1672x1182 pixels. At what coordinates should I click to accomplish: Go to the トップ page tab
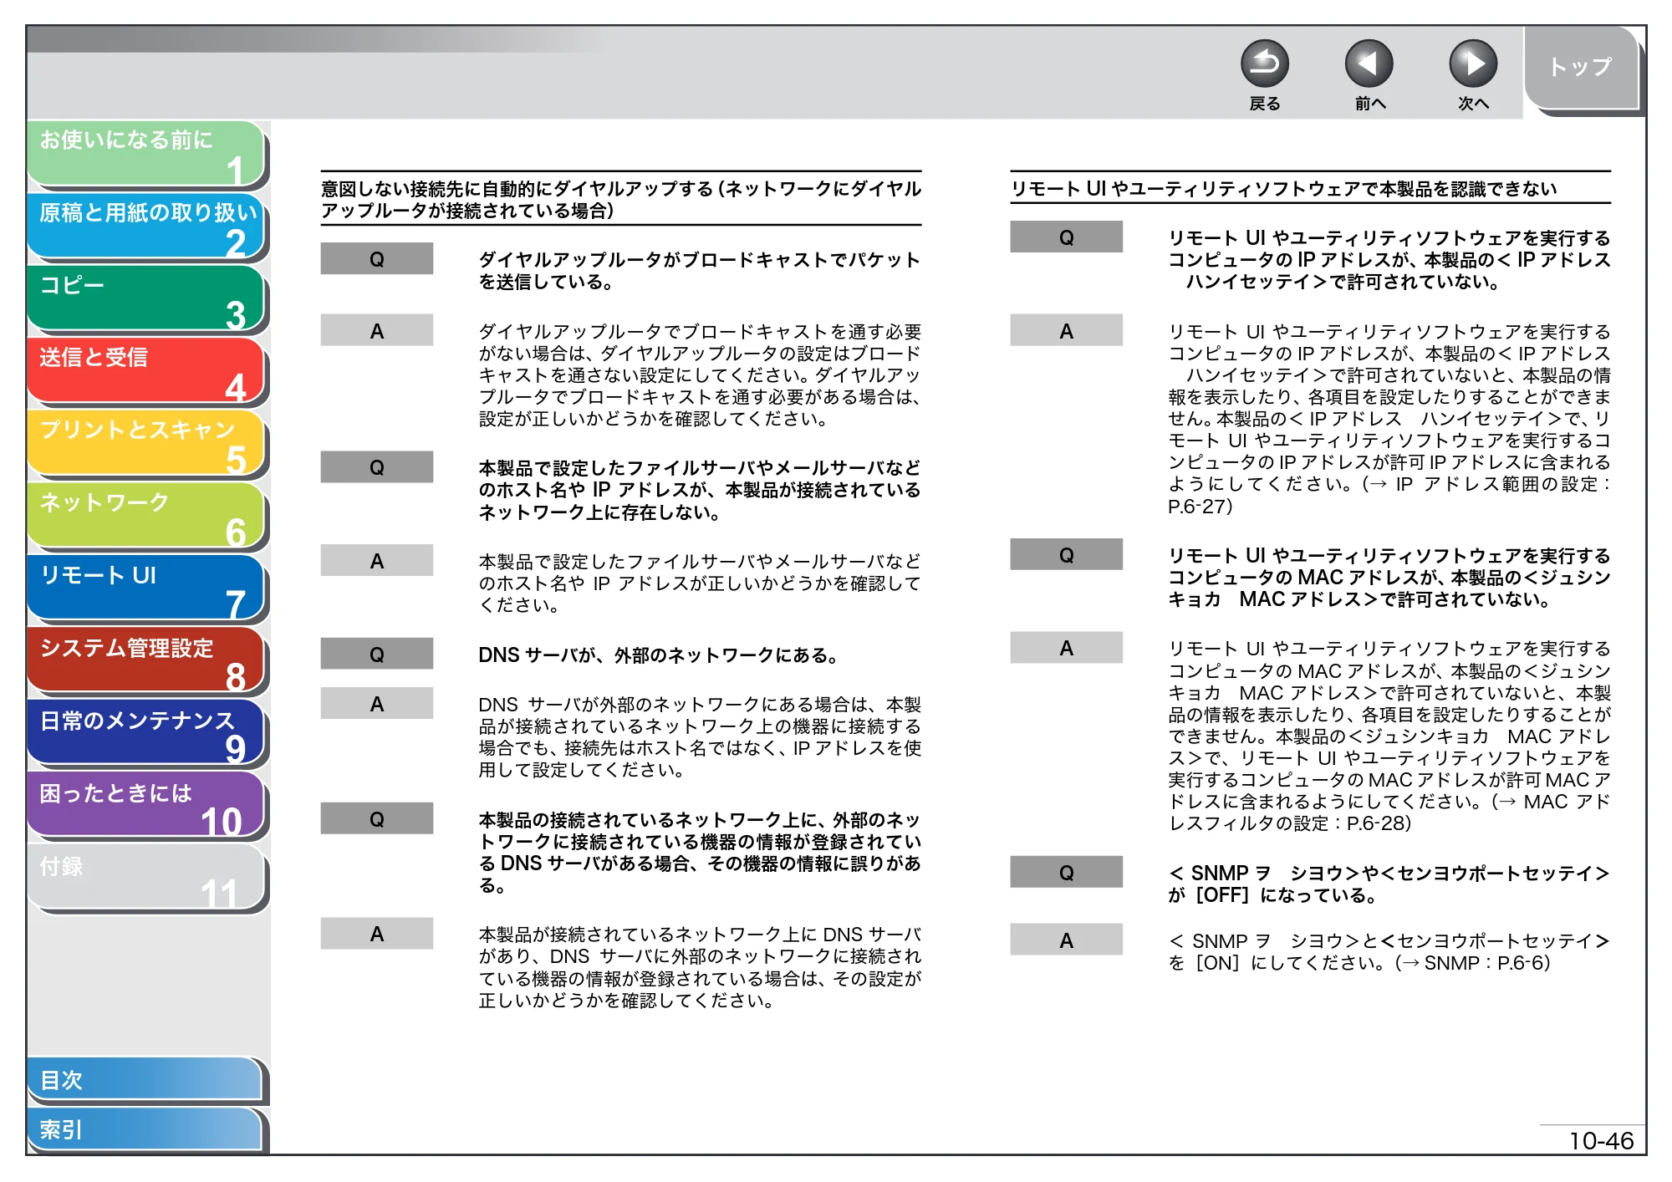tap(1581, 68)
